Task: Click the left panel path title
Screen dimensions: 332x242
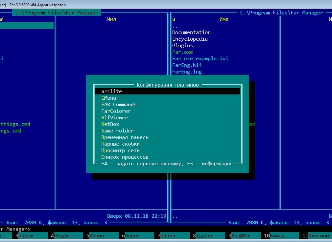Action: (x=57, y=13)
